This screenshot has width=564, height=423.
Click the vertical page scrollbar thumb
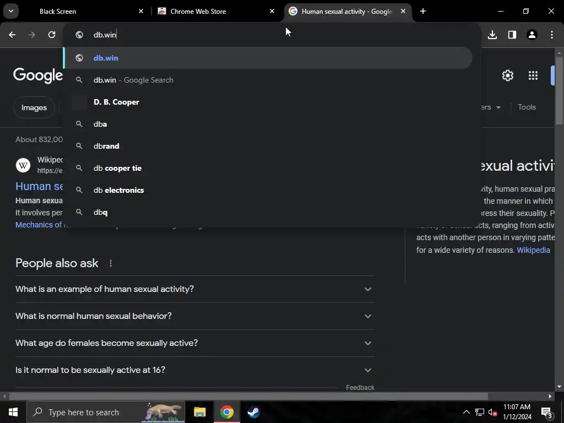pyautogui.click(x=559, y=91)
